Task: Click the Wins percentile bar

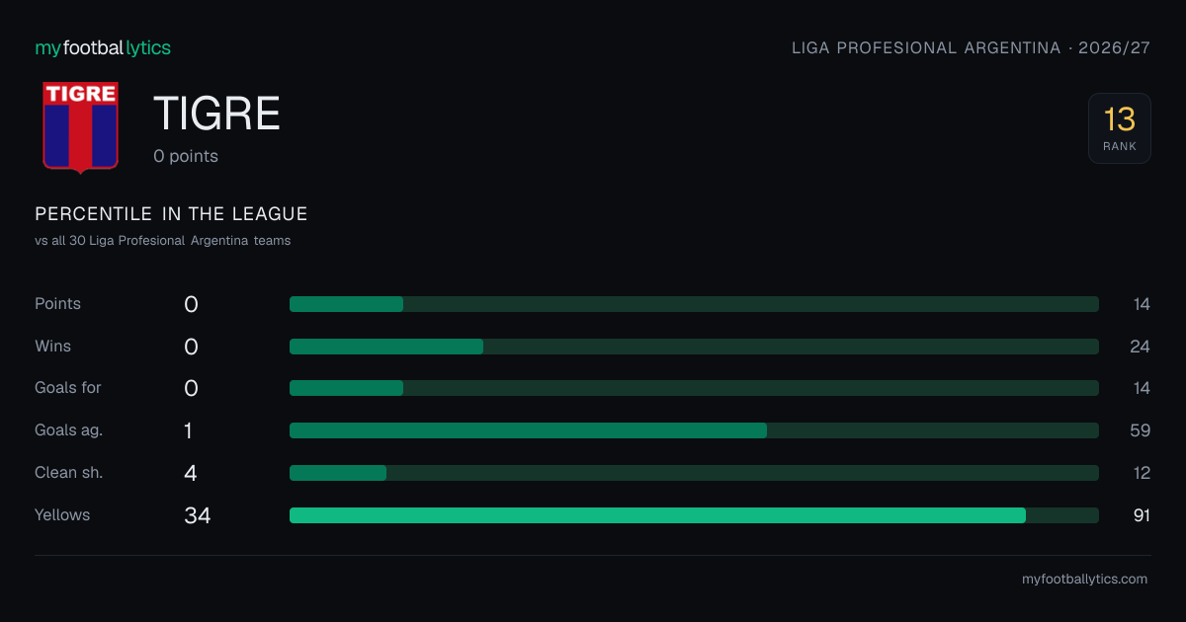Action: point(694,347)
